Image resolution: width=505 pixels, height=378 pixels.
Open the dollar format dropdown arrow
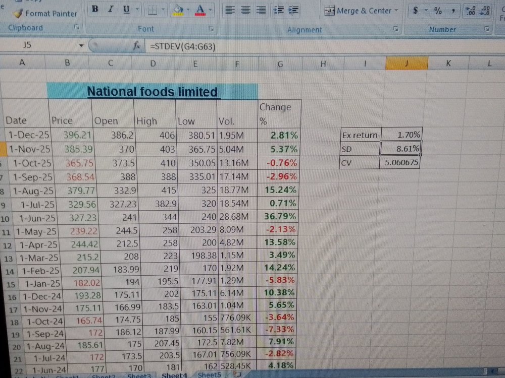point(426,11)
